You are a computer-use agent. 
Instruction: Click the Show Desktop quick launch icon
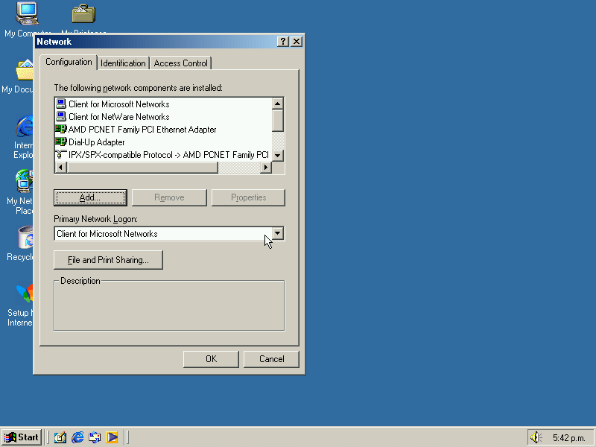pos(60,437)
